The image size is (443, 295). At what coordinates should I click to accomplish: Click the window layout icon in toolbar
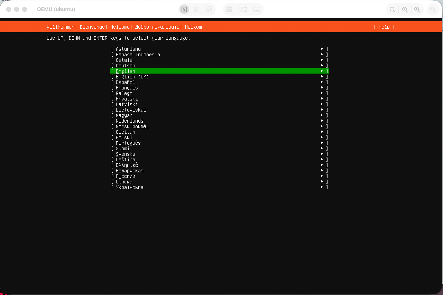(243, 10)
